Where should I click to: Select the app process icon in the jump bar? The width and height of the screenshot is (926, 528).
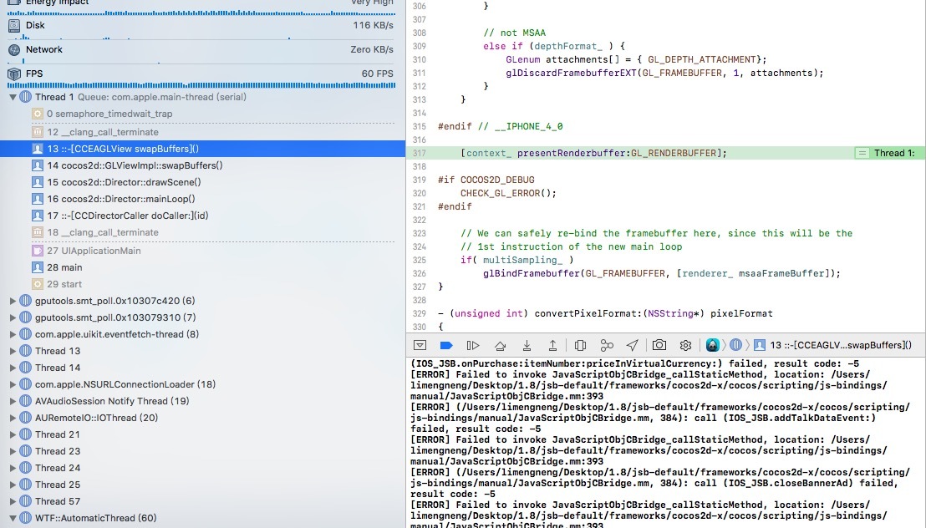click(713, 345)
